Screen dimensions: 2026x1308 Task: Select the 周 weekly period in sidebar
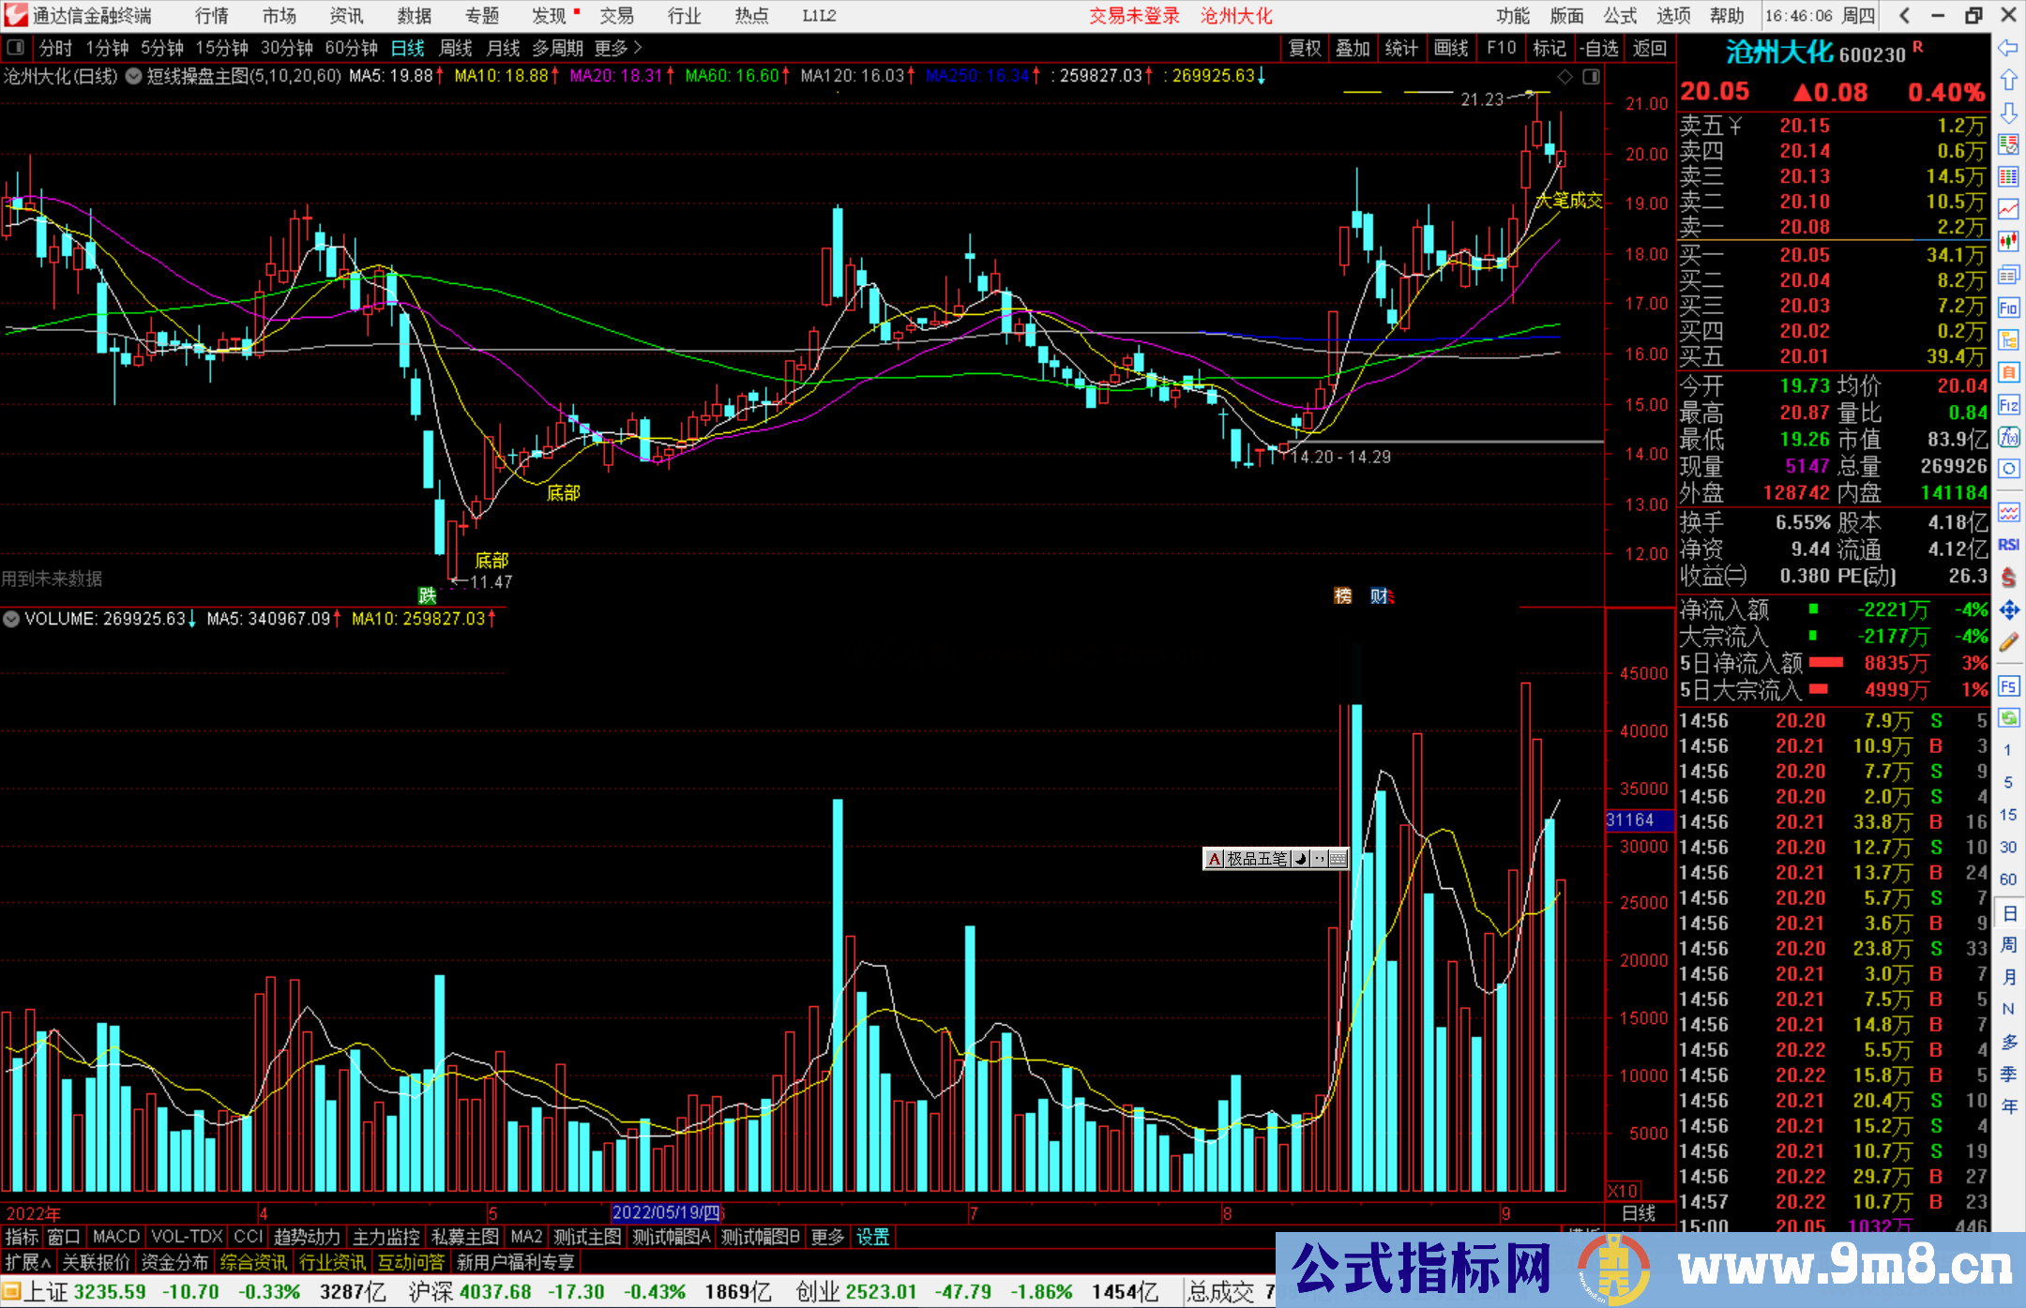pyautogui.click(x=2008, y=944)
